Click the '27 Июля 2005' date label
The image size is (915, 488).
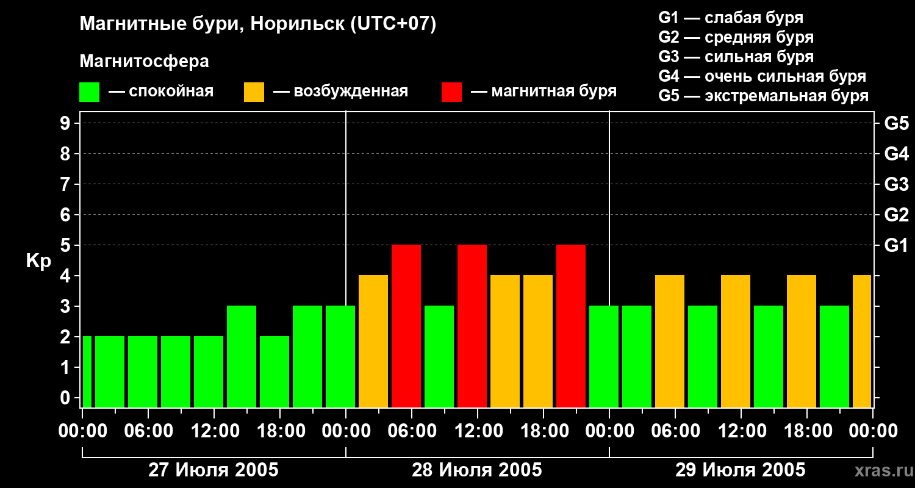[213, 470]
